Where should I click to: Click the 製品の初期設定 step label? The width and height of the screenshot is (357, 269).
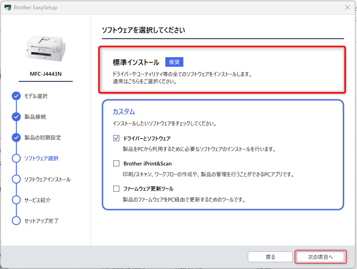point(43,137)
